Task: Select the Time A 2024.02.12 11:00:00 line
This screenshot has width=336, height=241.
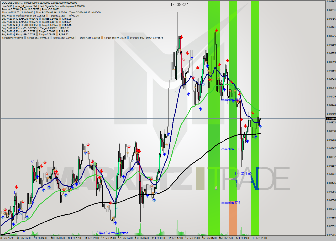Action: pos(51,12)
